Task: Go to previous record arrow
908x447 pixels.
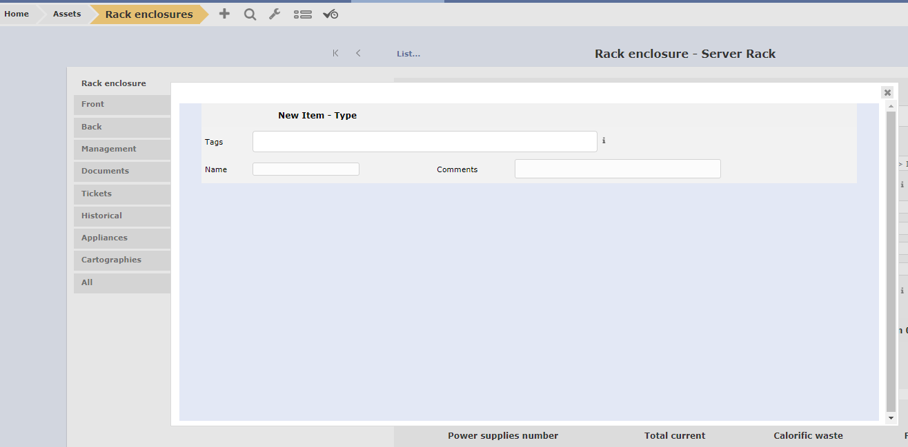Action: (x=358, y=53)
